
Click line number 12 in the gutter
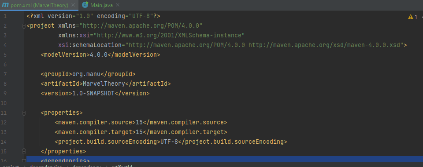pos(4,122)
